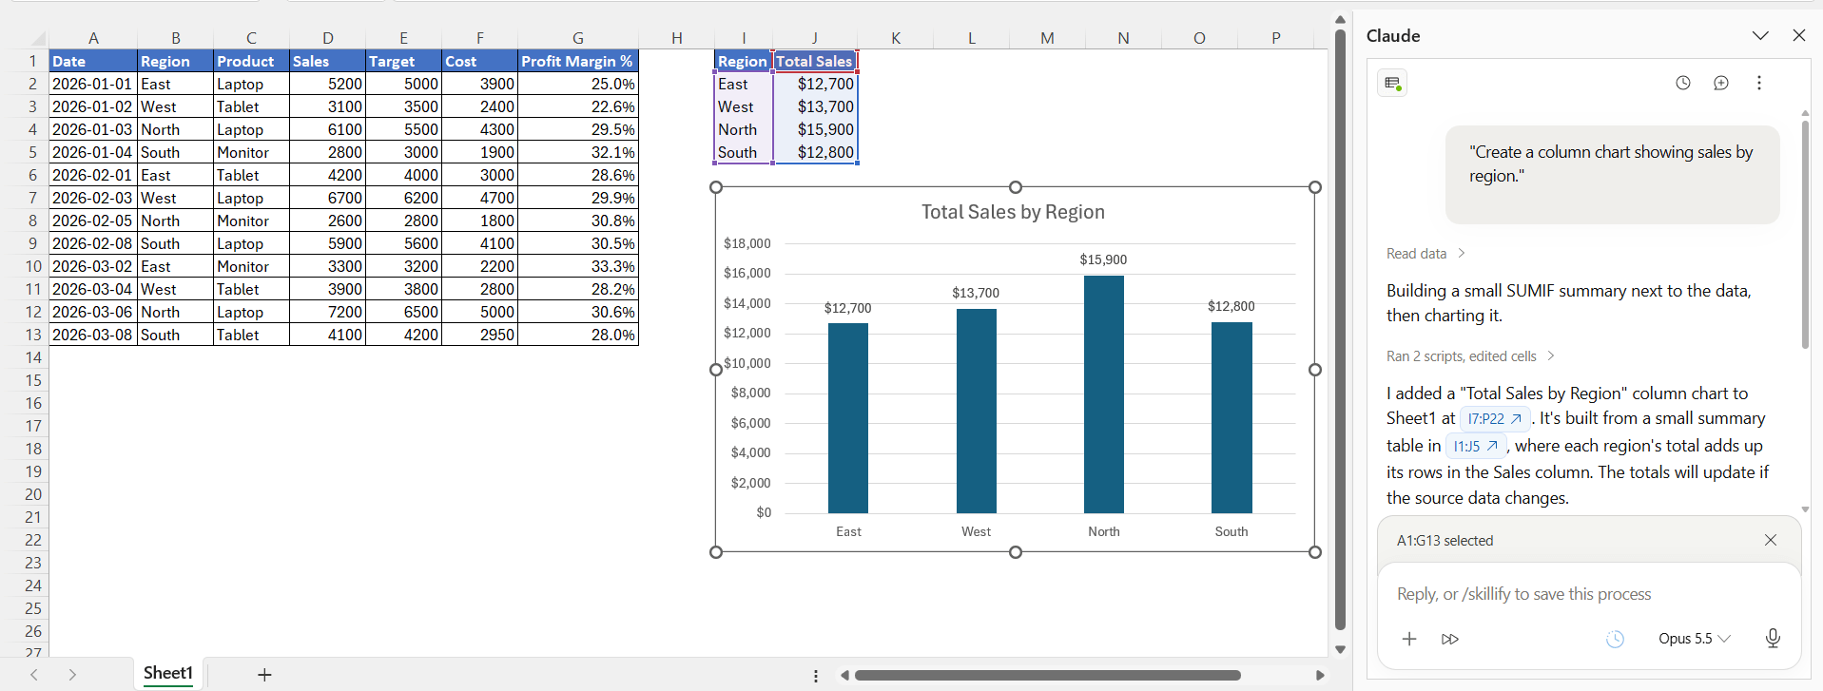Switch to the Sheet1 tab

[x=168, y=673]
